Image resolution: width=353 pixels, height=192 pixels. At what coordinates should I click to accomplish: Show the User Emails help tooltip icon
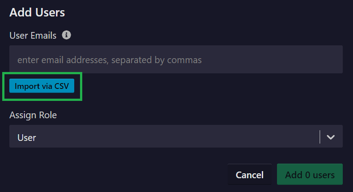pos(67,35)
